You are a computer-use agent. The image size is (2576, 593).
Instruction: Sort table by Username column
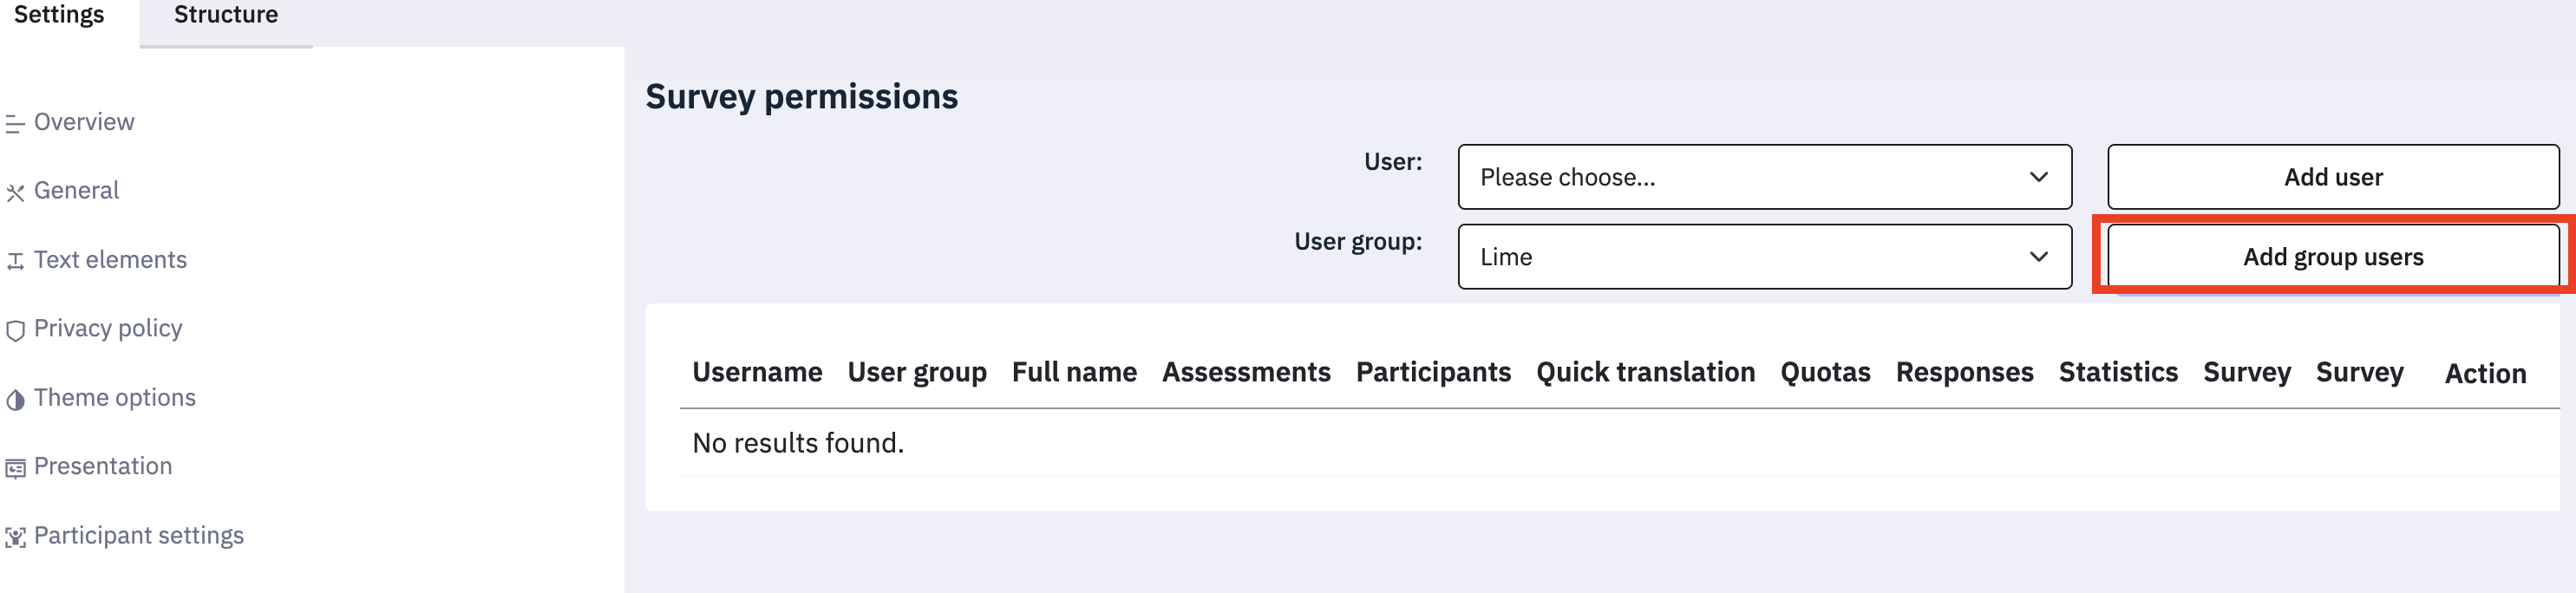coord(757,372)
